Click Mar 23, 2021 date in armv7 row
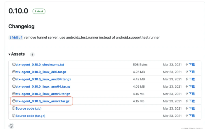205x129 pixels. point(172,101)
